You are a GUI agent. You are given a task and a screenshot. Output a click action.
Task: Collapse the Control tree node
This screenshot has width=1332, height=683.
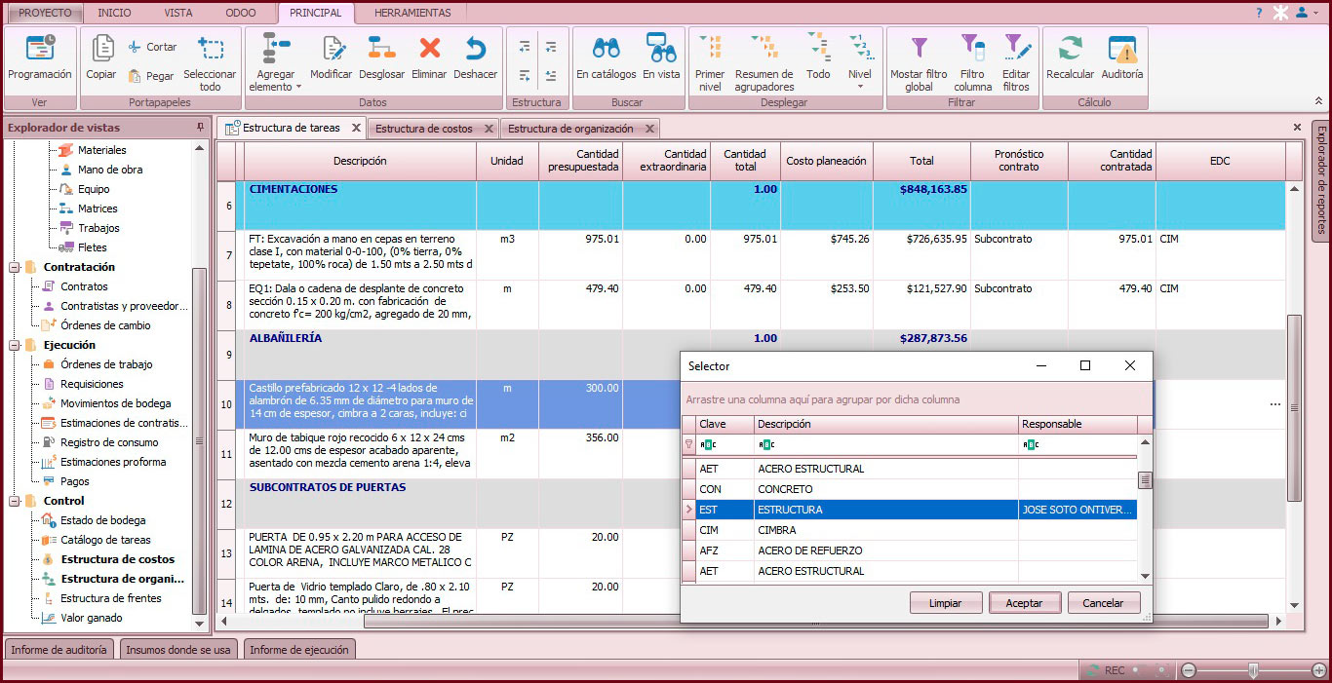click(15, 501)
